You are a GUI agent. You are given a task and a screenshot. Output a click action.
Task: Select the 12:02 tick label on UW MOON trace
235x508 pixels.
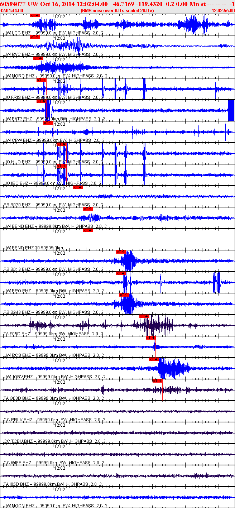pos(60,489)
